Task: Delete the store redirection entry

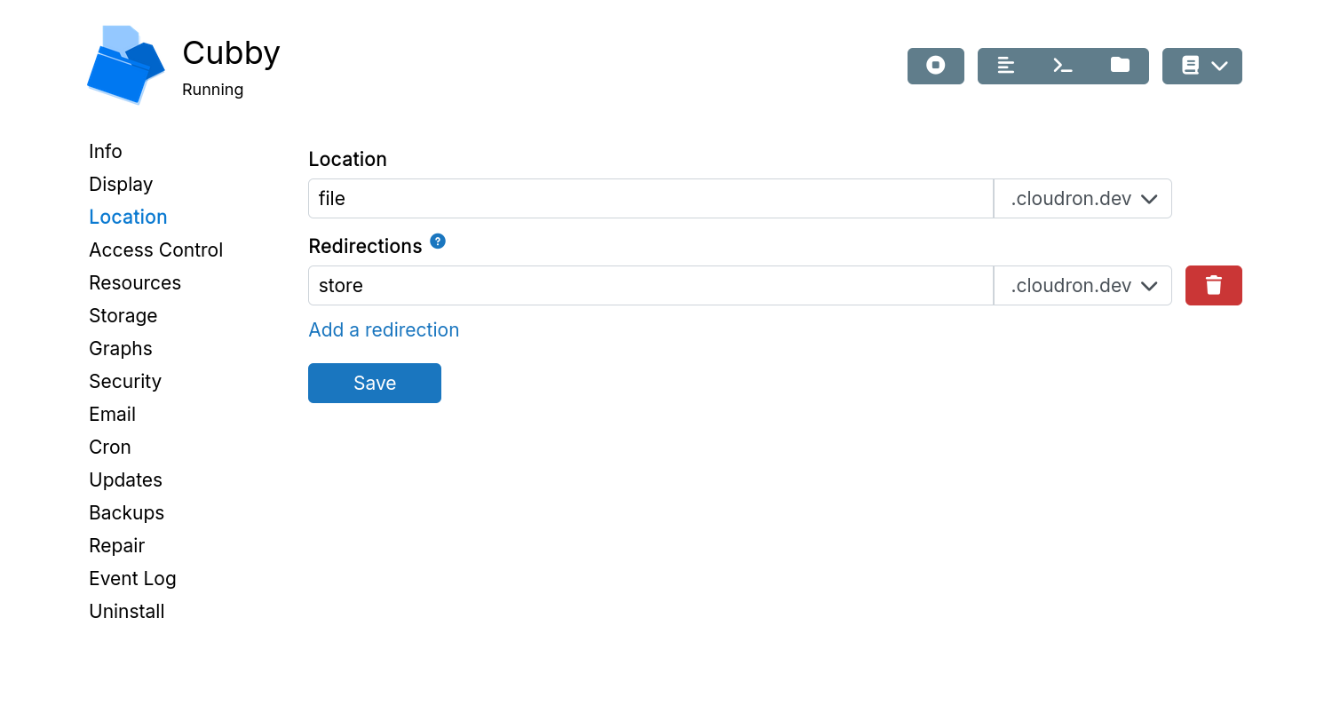Action: tap(1213, 285)
